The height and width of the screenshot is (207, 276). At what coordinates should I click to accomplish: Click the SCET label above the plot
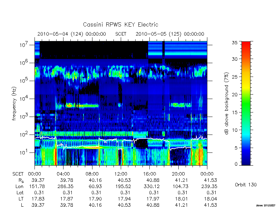pos(121,34)
